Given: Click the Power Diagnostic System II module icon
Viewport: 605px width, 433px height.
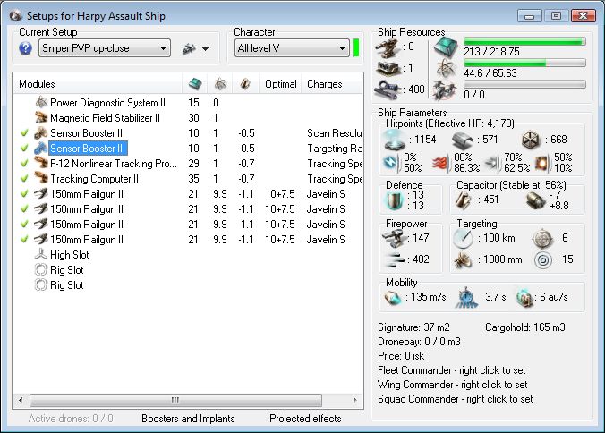Looking at the screenshot, I should pyautogui.click(x=41, y=103).
